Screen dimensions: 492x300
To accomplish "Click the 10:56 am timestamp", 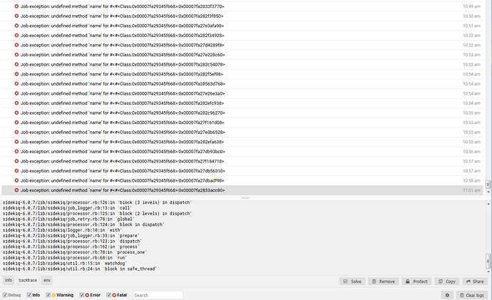I will tap(471, 152).
